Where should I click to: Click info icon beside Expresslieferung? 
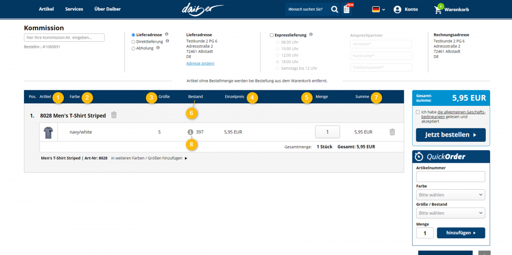(x=311, y=34)
